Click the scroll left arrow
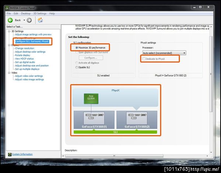The width and height of the screenshot is (221, 173). click(63, 156)
